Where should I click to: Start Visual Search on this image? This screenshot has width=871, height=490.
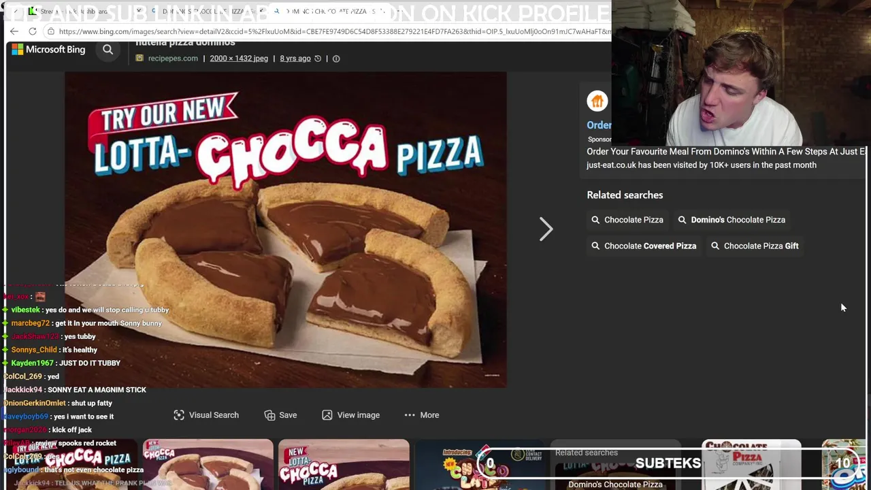click(x=206, y=415)
